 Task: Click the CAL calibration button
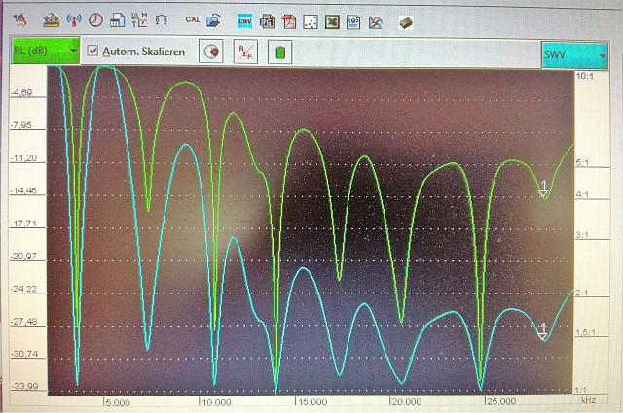pos(193,18)
